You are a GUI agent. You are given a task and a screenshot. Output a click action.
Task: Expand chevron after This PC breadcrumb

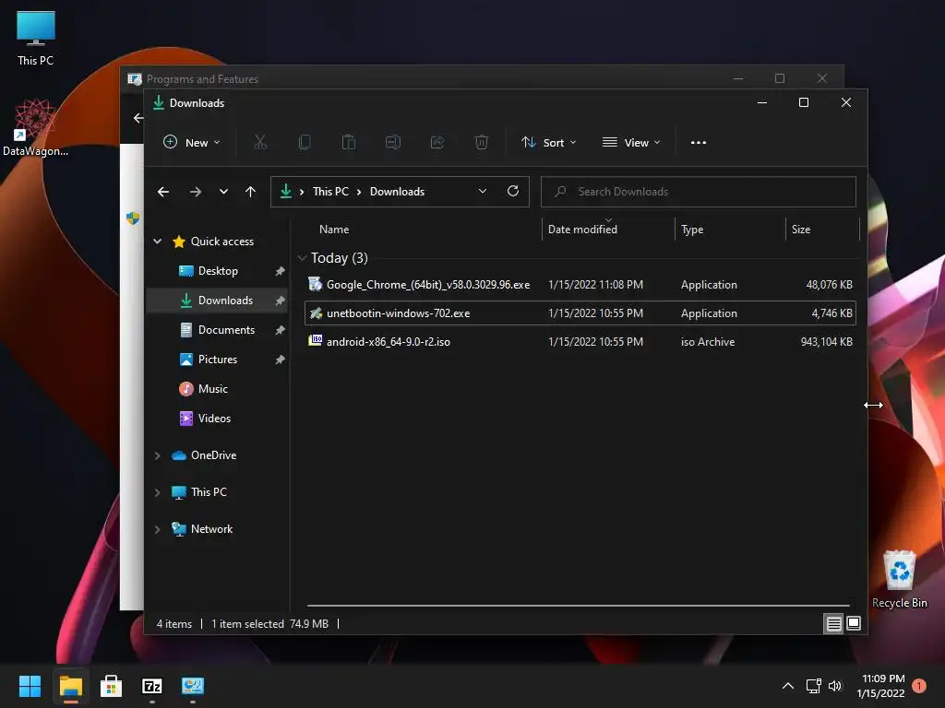pyautogui.click(x=359, y=192)
